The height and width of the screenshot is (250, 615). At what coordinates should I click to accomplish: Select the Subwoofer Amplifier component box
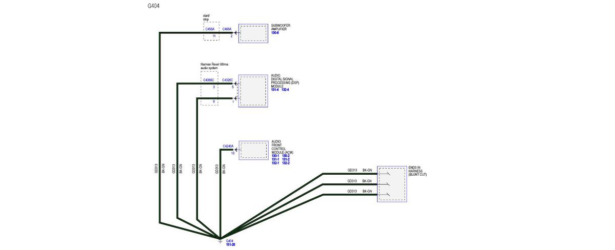coord(253,33)
